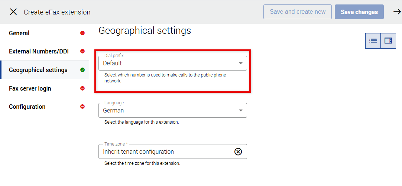This screenshot has height=186, width=402.
Task: Open the General section
Action: pos(19,33)
